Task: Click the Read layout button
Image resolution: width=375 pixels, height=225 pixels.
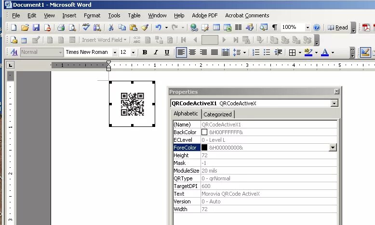Action: click(x=338, y=28)
